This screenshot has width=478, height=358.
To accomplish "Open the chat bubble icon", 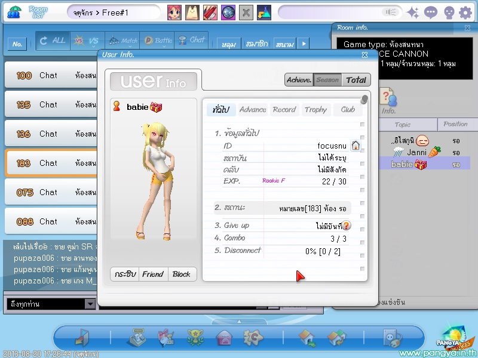I will [430, 13].
